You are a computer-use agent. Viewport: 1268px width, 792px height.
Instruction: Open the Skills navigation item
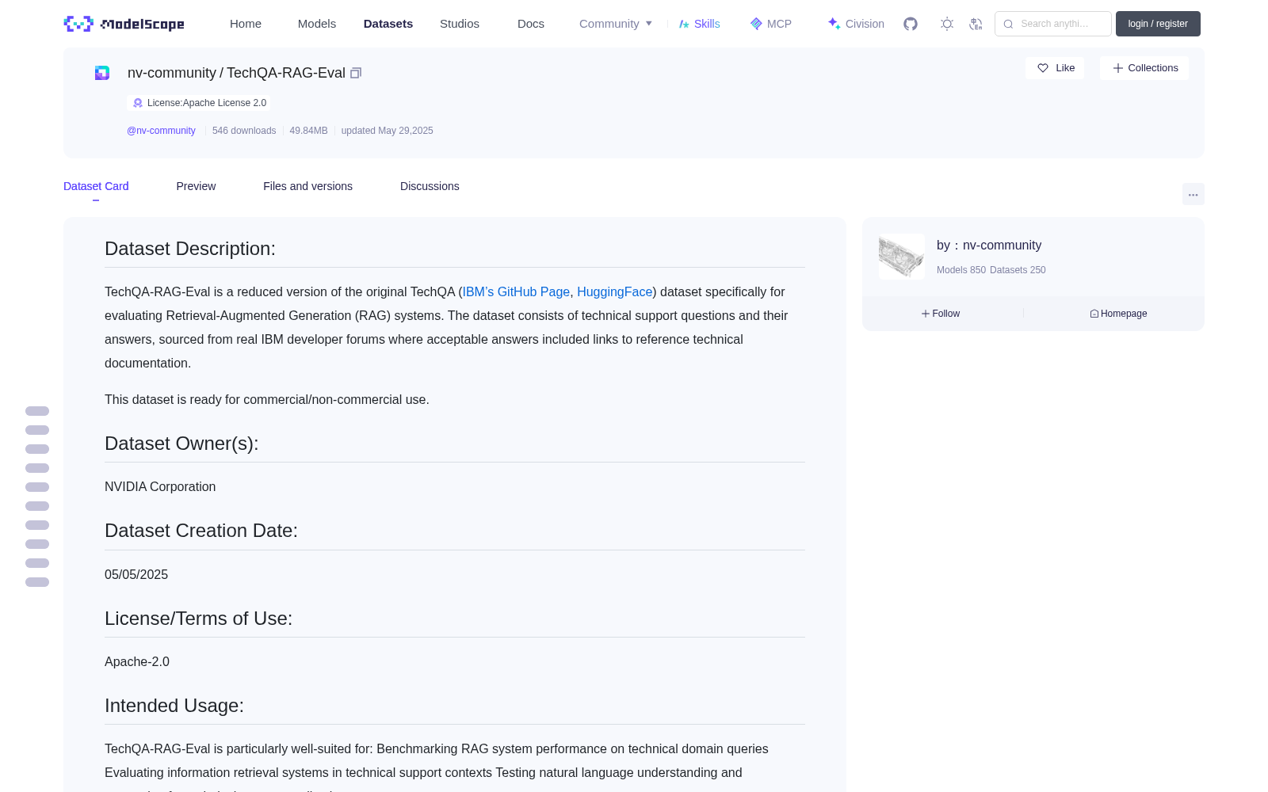pyautogui.click(x=699, y=24)
